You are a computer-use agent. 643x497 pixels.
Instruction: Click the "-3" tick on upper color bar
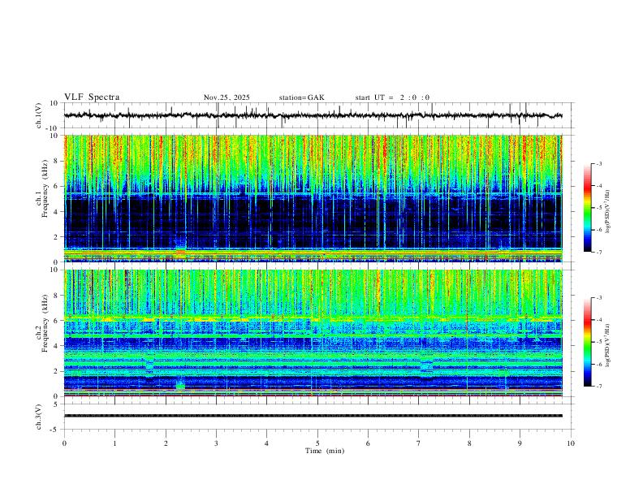tap(599, 163)
